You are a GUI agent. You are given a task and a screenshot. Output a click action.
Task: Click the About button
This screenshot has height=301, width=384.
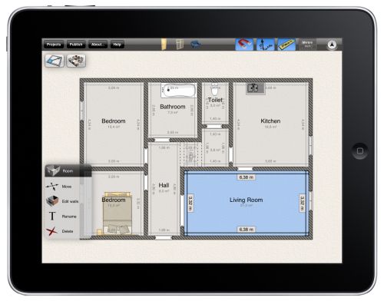pos(98,45)
